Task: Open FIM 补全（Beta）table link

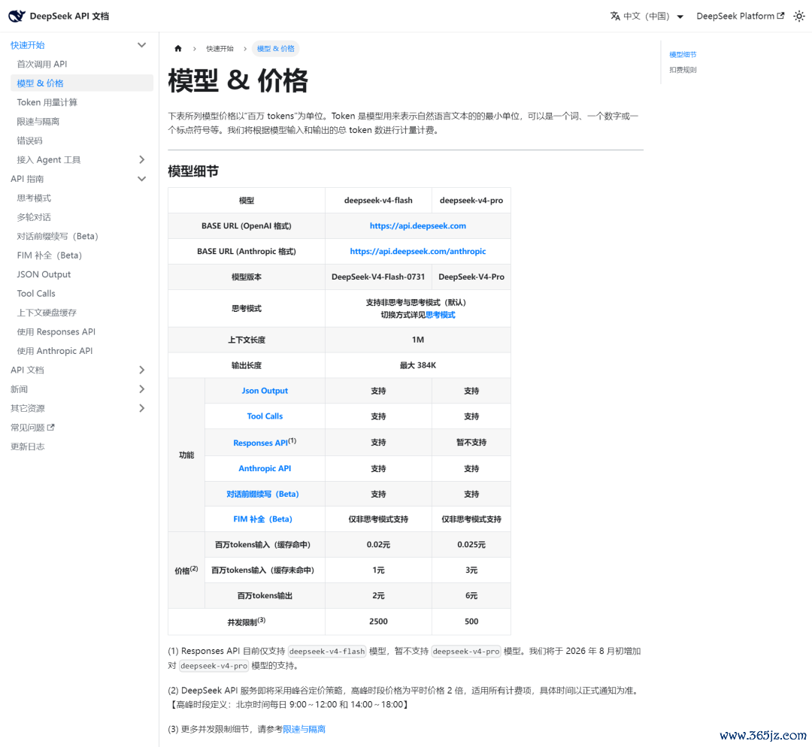Action: click(262, 519)
